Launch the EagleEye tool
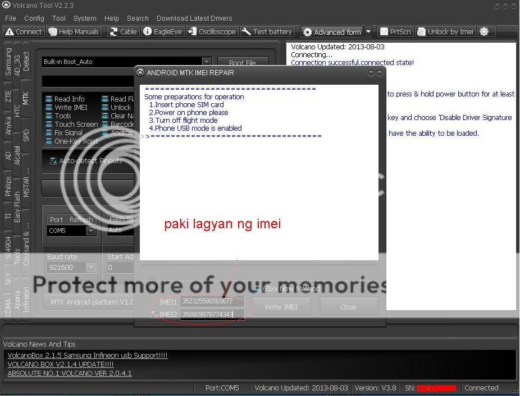 coord(163,32)
